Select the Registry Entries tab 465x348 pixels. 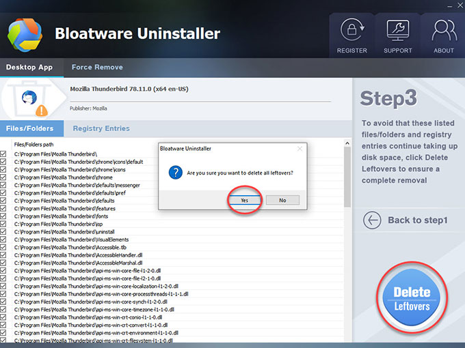tap(101, 128)
